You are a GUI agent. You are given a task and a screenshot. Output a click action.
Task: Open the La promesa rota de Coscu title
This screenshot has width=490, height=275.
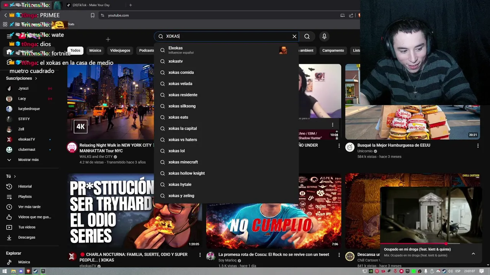pyautogui.click(x=274, y=254)
